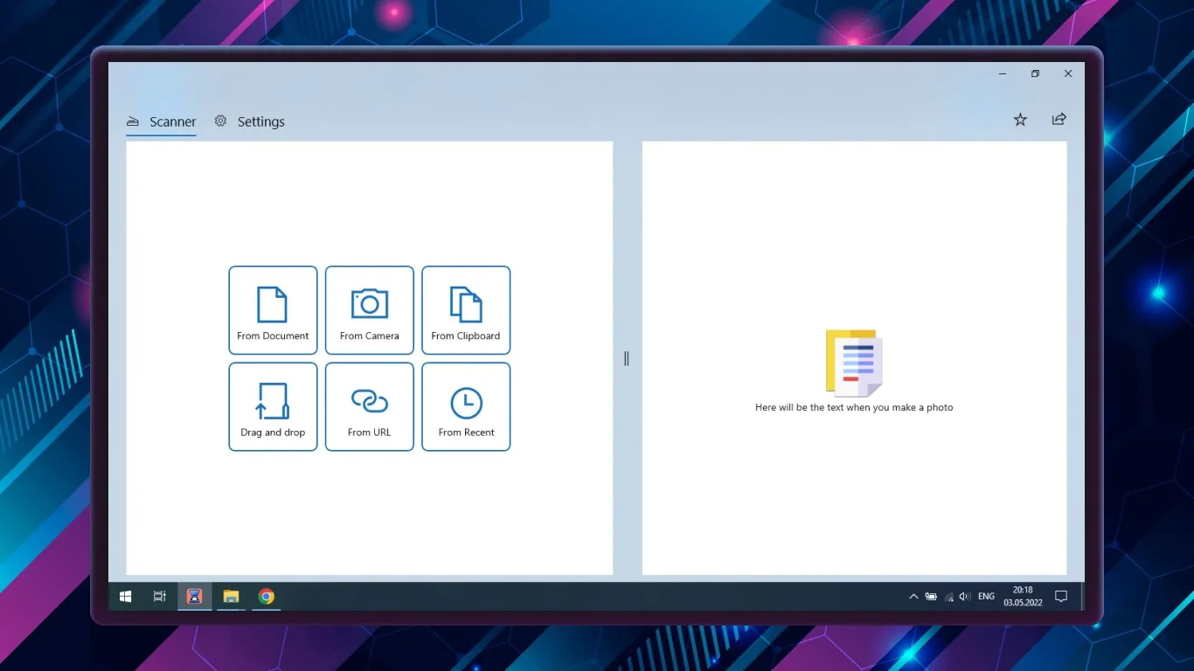
Task: Click the document placeholder image in right pane
Action: tap(854, 363)
